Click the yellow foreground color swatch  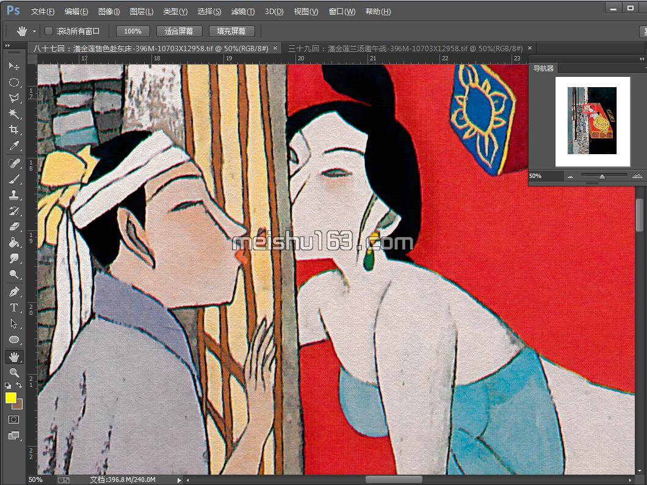pyautogui.click(x=10, y=397)
